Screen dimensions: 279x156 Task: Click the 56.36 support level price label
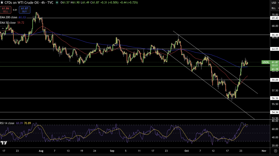(x=274, y=98)
